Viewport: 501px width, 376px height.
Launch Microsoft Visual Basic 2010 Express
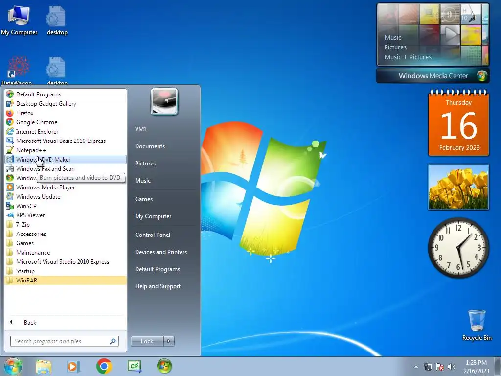(66, 141)
